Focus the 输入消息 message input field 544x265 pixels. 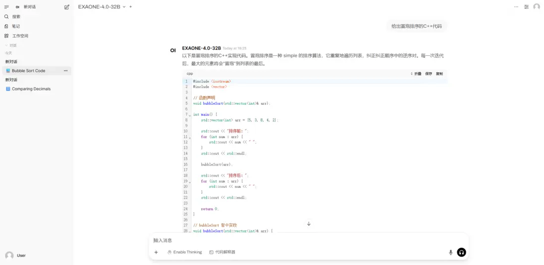point(309,240)
